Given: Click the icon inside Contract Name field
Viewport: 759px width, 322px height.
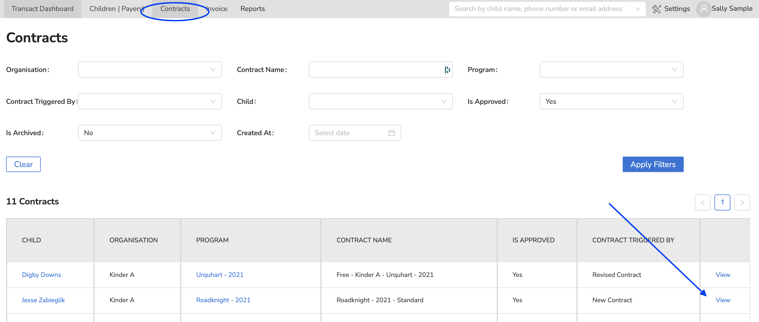Looking at the screenshot, I should click(447, 70).
